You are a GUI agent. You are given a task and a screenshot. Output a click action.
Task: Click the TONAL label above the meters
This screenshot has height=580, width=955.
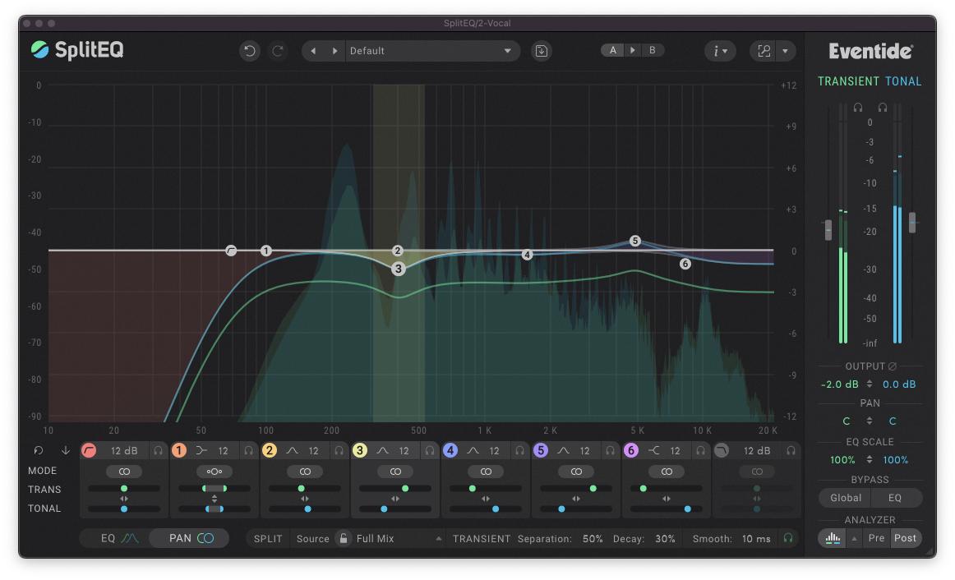coord(903,81)
